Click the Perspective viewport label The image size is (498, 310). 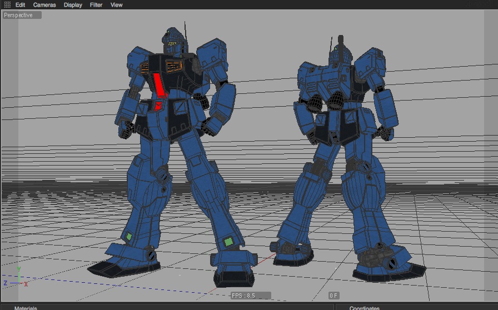click(22, 15)
